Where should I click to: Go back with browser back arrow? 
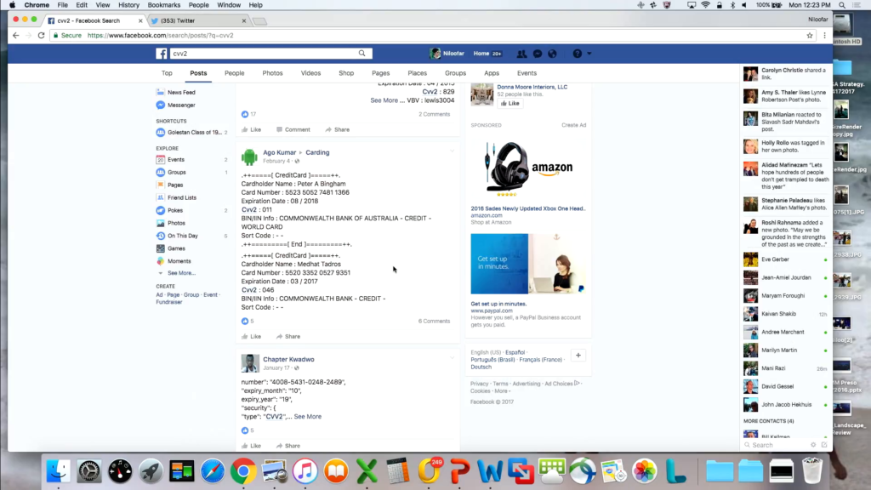coord(15,36)
